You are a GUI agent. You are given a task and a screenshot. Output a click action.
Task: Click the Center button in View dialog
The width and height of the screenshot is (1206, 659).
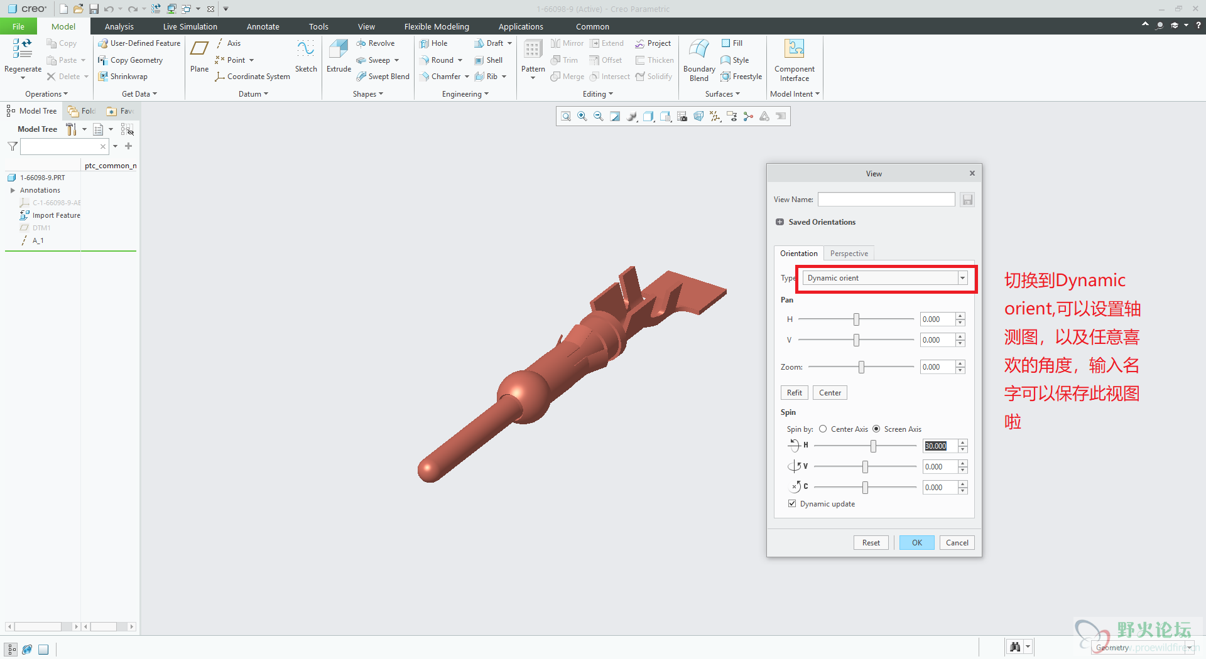[x=830, y=393]
